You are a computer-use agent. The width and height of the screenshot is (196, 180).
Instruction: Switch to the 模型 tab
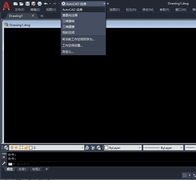coord(10,169)
